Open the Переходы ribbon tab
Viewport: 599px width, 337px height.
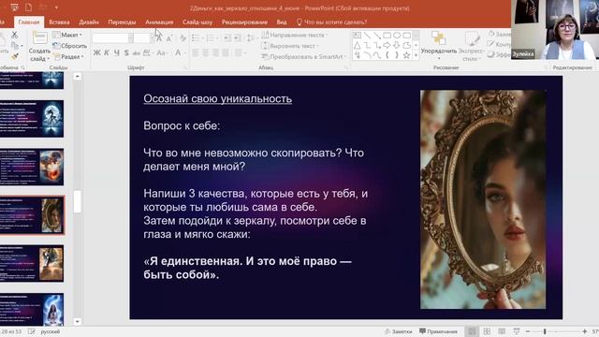[122, 22]
